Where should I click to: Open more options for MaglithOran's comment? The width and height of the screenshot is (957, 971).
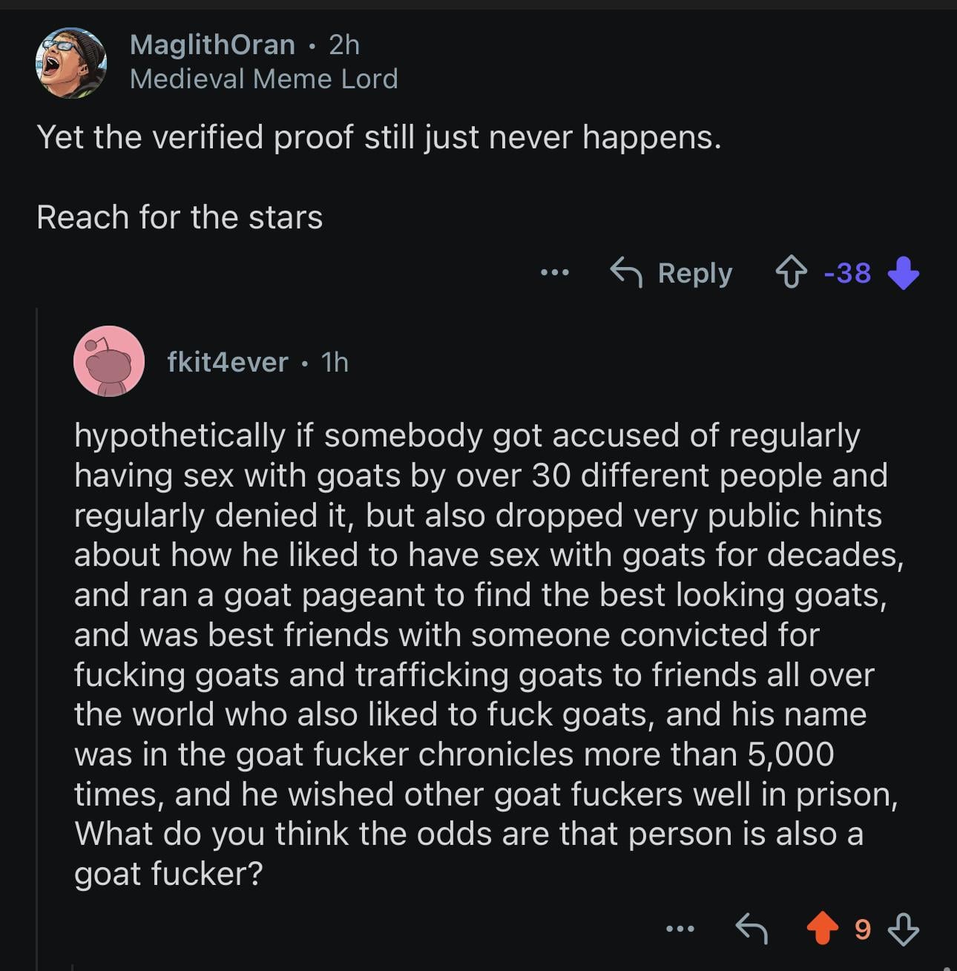tap(554, 273)
